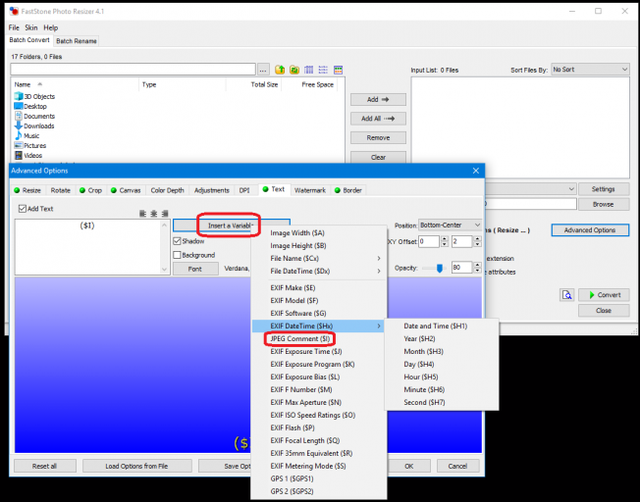Screen dimensions: 640x502
Task: Click Reset all button
Action: 45,466
